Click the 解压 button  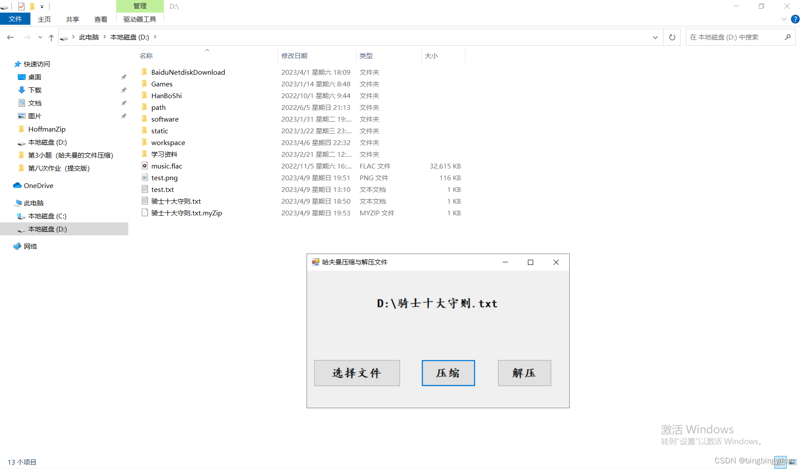coord(524,373)
